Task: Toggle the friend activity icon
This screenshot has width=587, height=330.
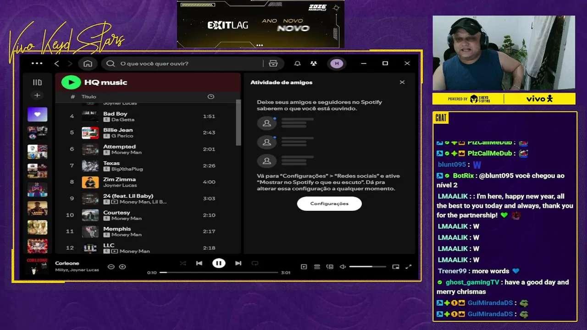Action: 314,63
